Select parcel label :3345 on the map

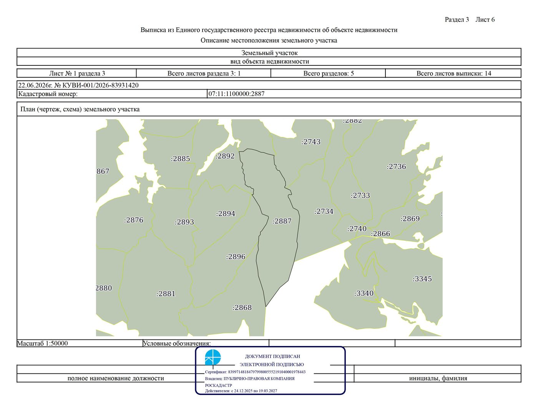pos(422,279)
